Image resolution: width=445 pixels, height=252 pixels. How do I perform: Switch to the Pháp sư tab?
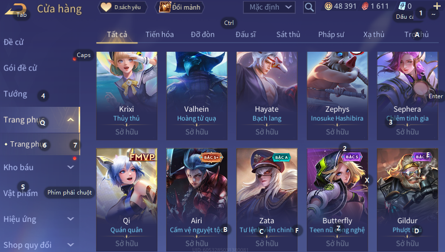[331, 34]
